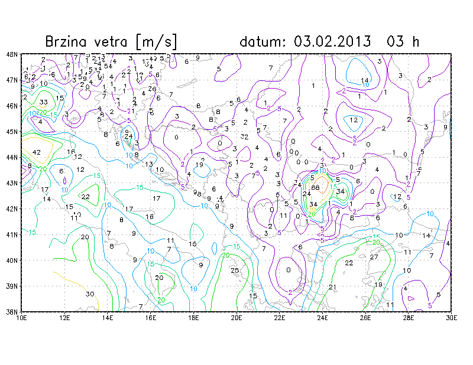Image resolution: width=473 pixels, height=365 pixels.
Task: Click the wind speed value '26'
Action: [x=153, y=89]
